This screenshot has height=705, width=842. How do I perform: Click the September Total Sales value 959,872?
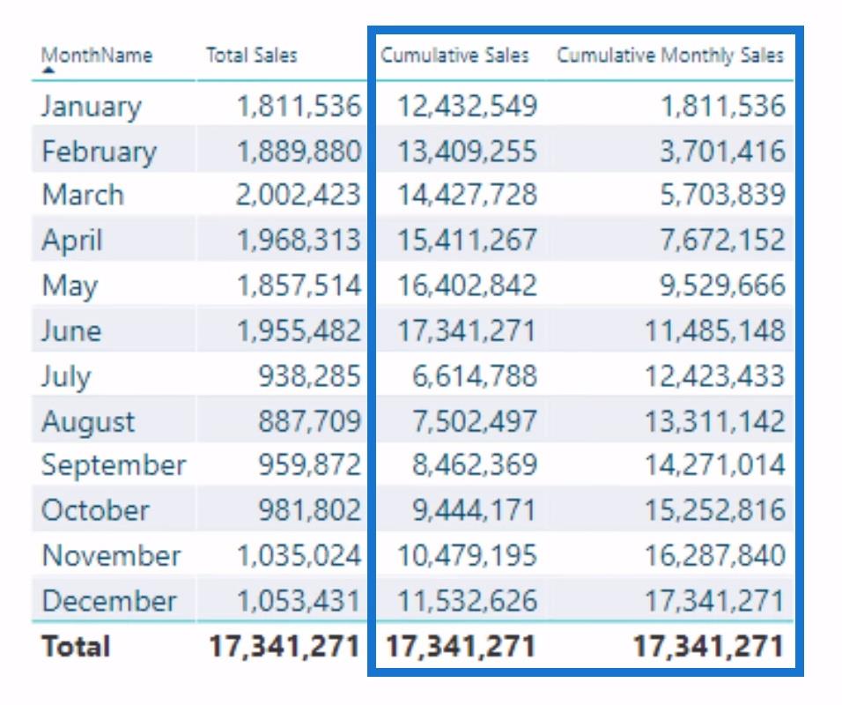coord(310,464)
